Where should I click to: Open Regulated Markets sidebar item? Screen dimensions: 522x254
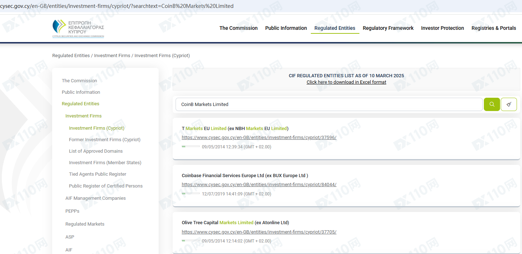pyautogui.click(x=85, y=224)
